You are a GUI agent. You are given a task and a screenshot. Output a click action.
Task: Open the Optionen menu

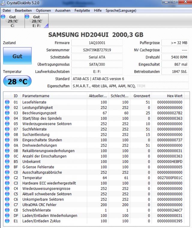[43, 11]
